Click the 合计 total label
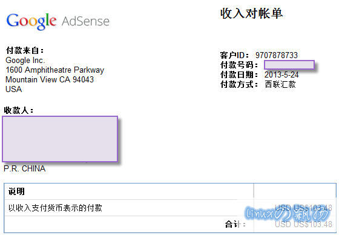 (235, 224)
